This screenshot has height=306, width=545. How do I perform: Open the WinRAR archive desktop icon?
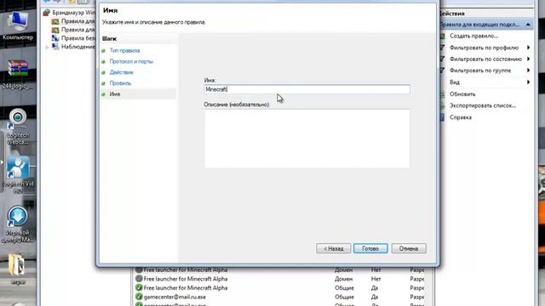pyautogui.click(x=18, y=75)
